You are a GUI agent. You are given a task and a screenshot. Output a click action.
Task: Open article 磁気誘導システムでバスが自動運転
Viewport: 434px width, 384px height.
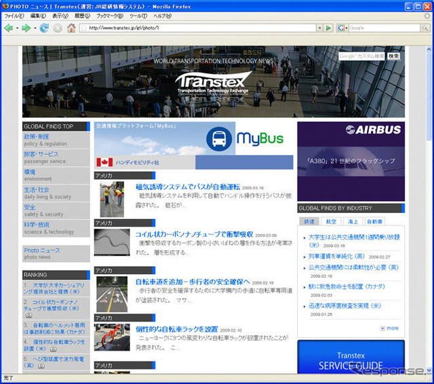point(188,187)
